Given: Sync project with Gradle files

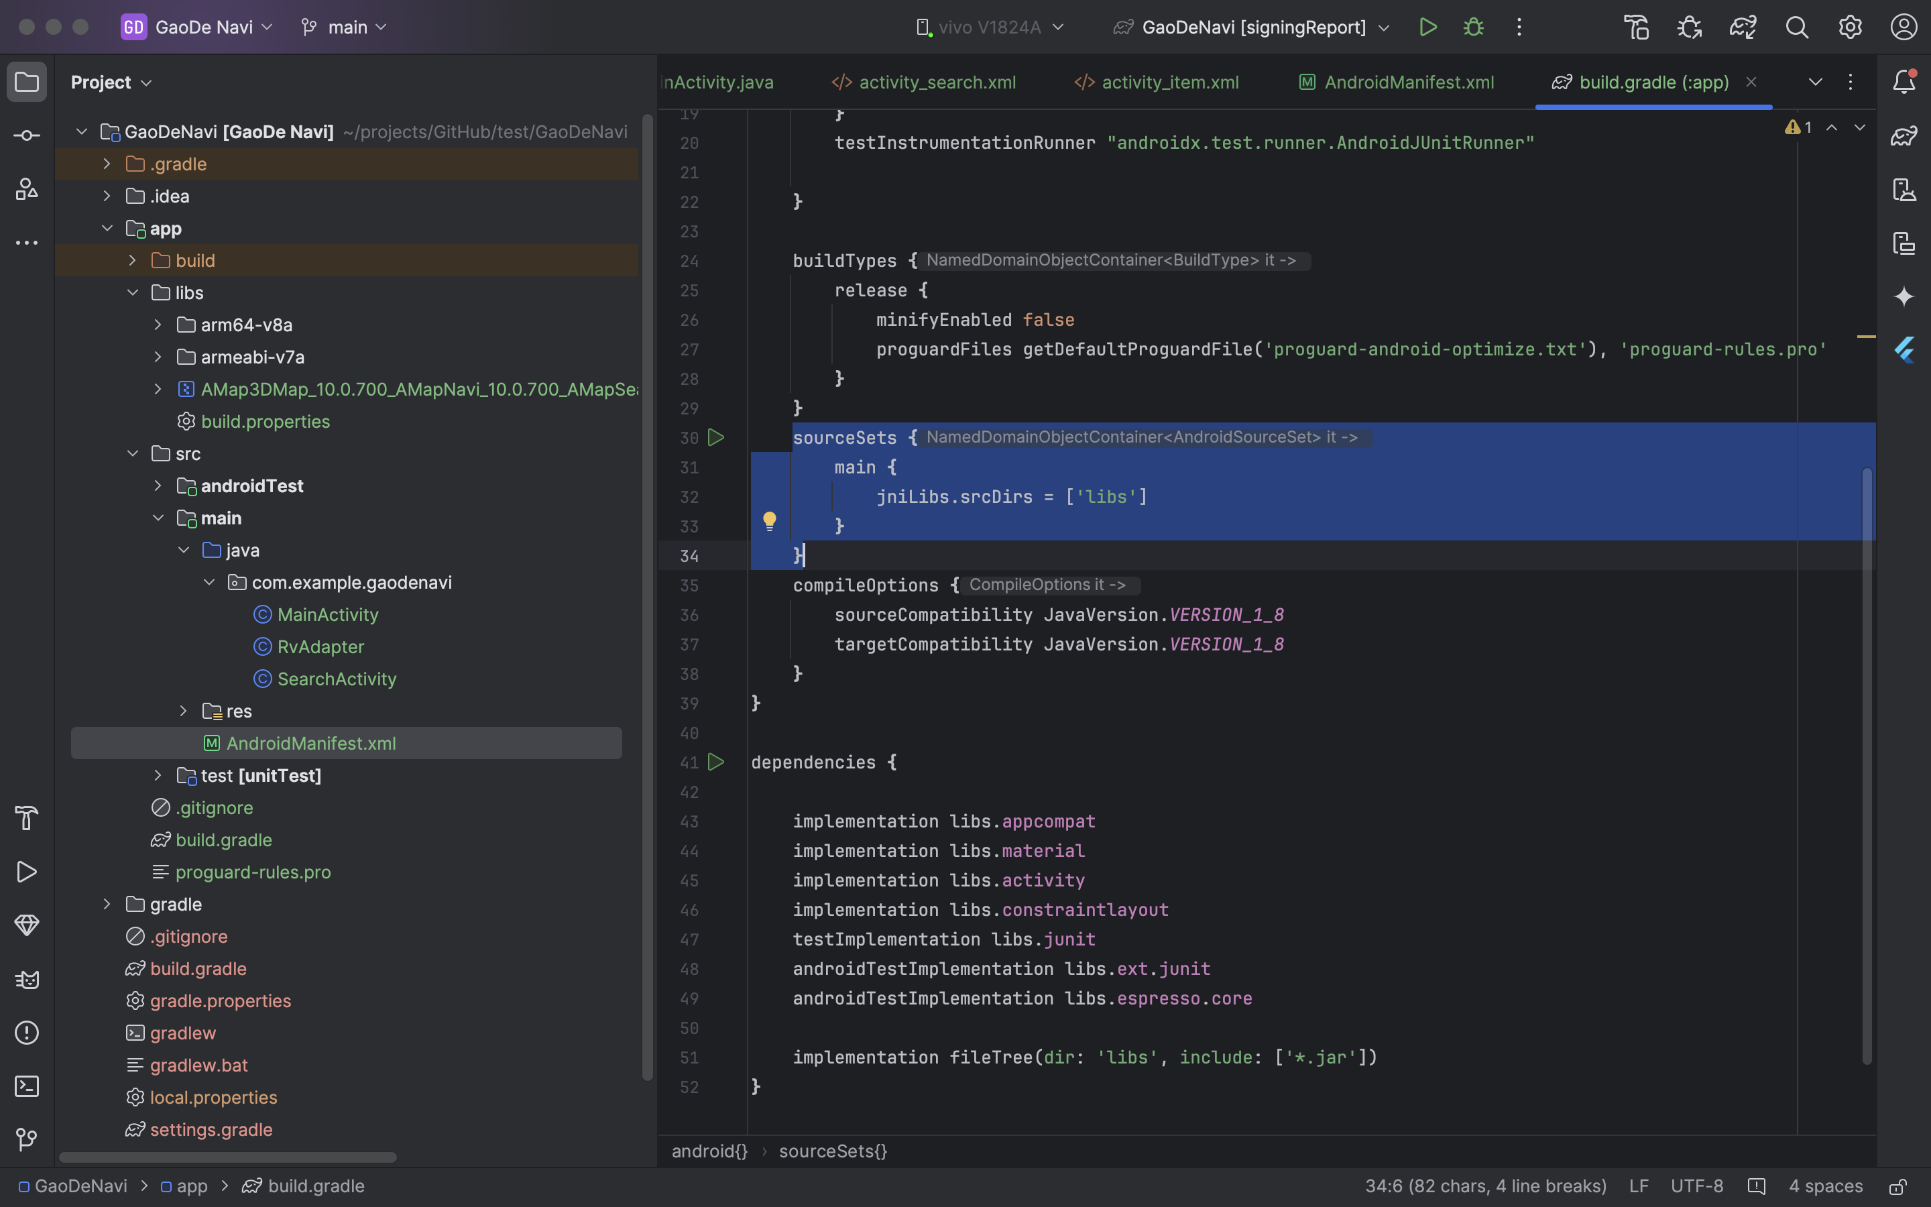Looking at the screenshot, I should (x=1743, y=27).
